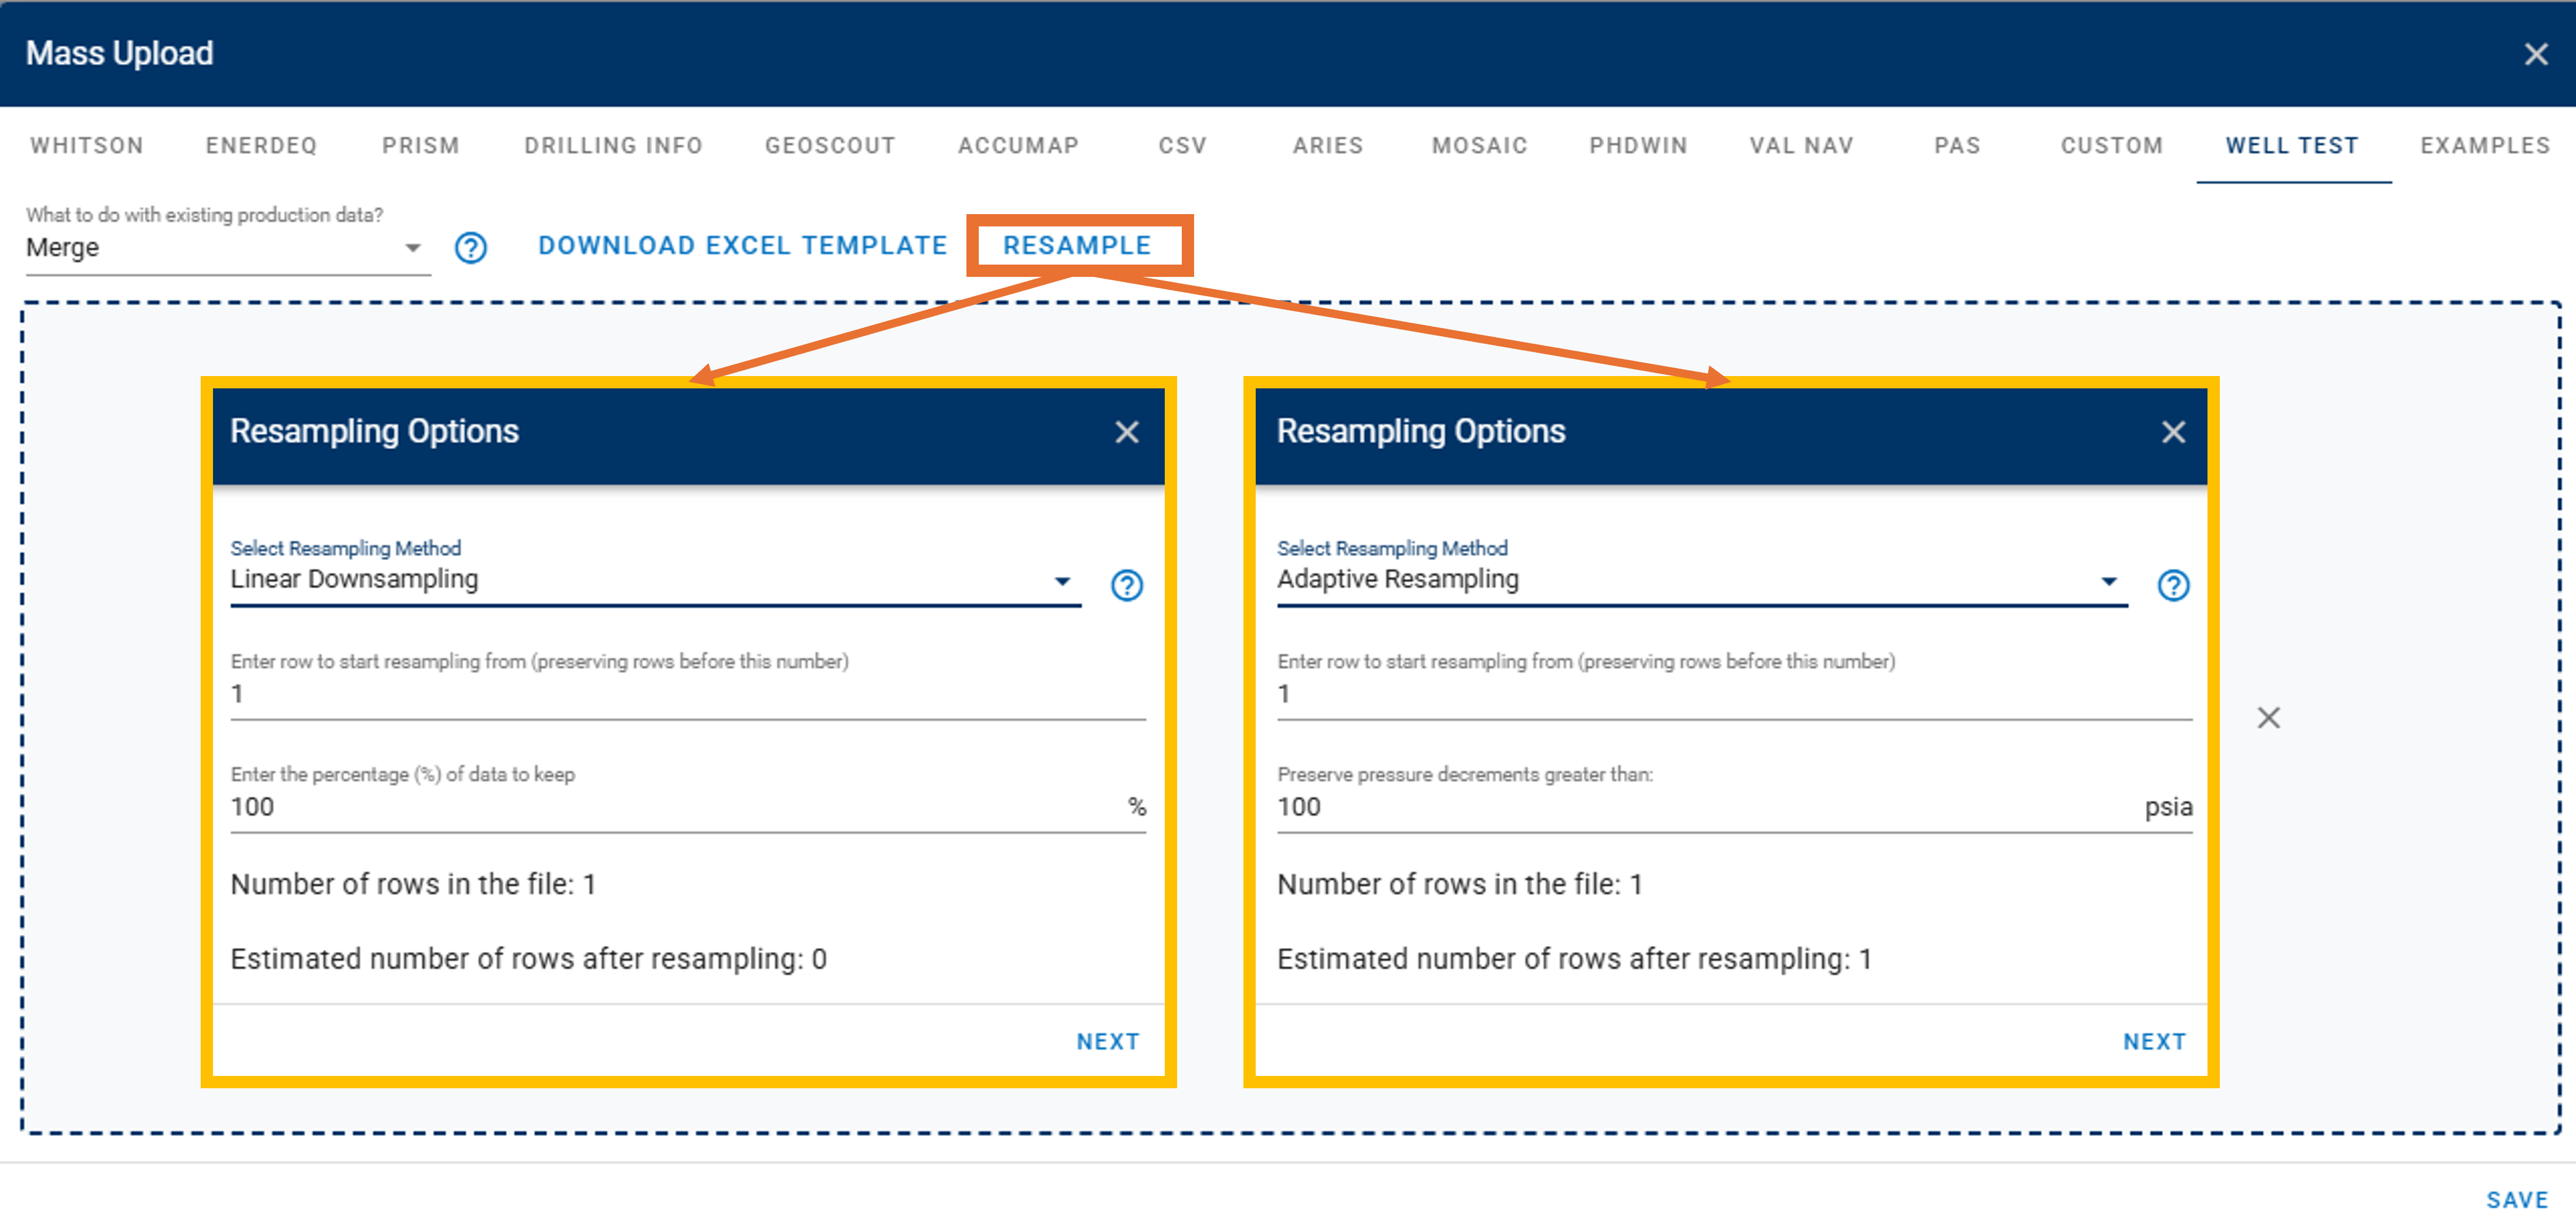Expand the Linear Downsampling method dropdown
The height and width of the screenshot is (1222, 2576).
(654, 580)
